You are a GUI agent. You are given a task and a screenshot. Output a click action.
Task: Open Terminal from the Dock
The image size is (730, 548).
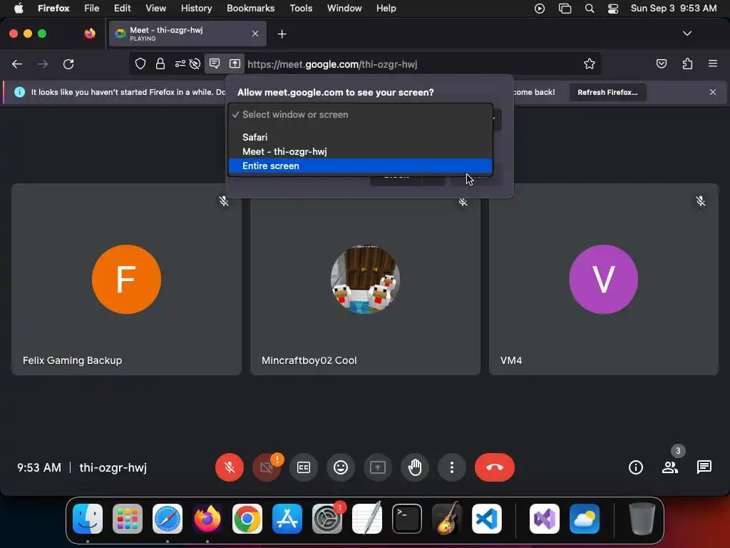[x=407, y=519]
